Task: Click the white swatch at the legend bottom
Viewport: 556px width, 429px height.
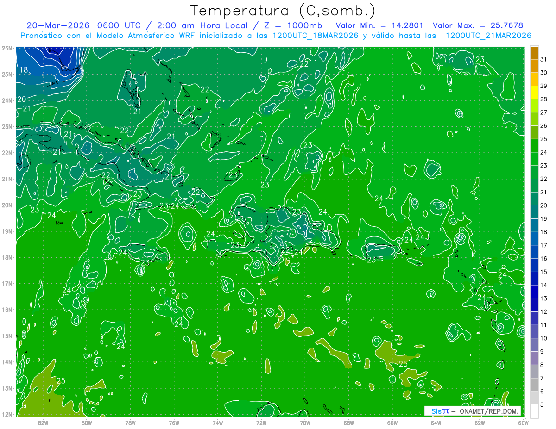Action: pos(534,411)
